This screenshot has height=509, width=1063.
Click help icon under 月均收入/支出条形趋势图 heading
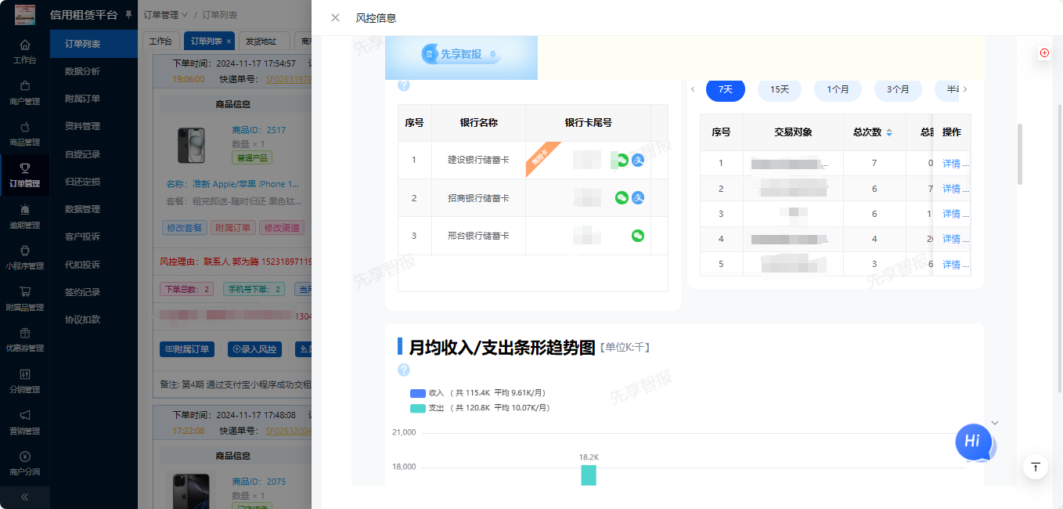pos(404,370)
